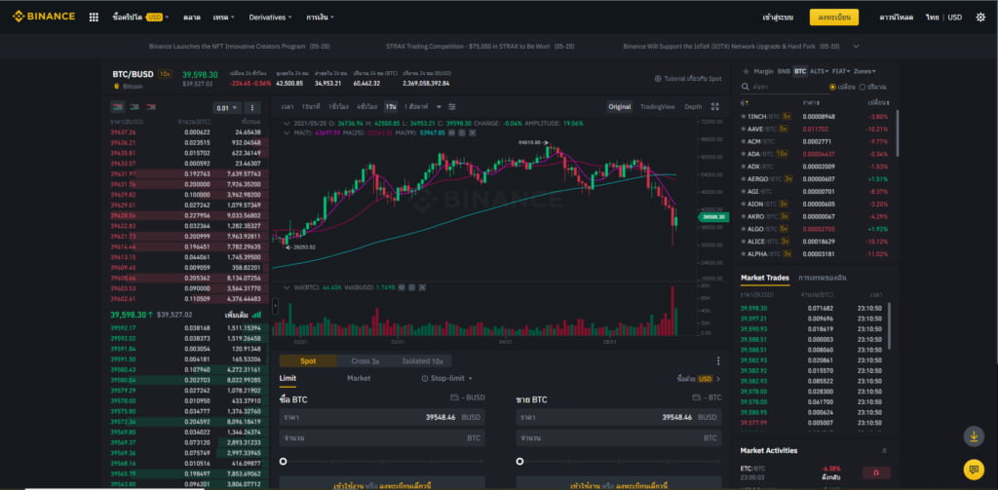
Task: Remove the Vol indicator with X icon
Action: [x=422, y=287]
